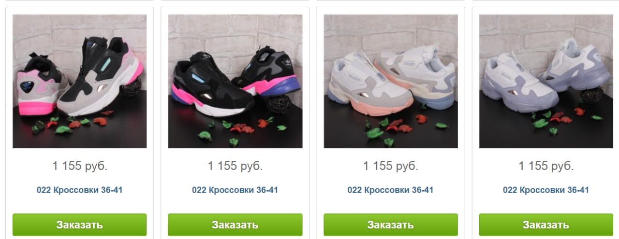
Task: Open product link under pink-grey-black sneakers
Action: point(79,190)
